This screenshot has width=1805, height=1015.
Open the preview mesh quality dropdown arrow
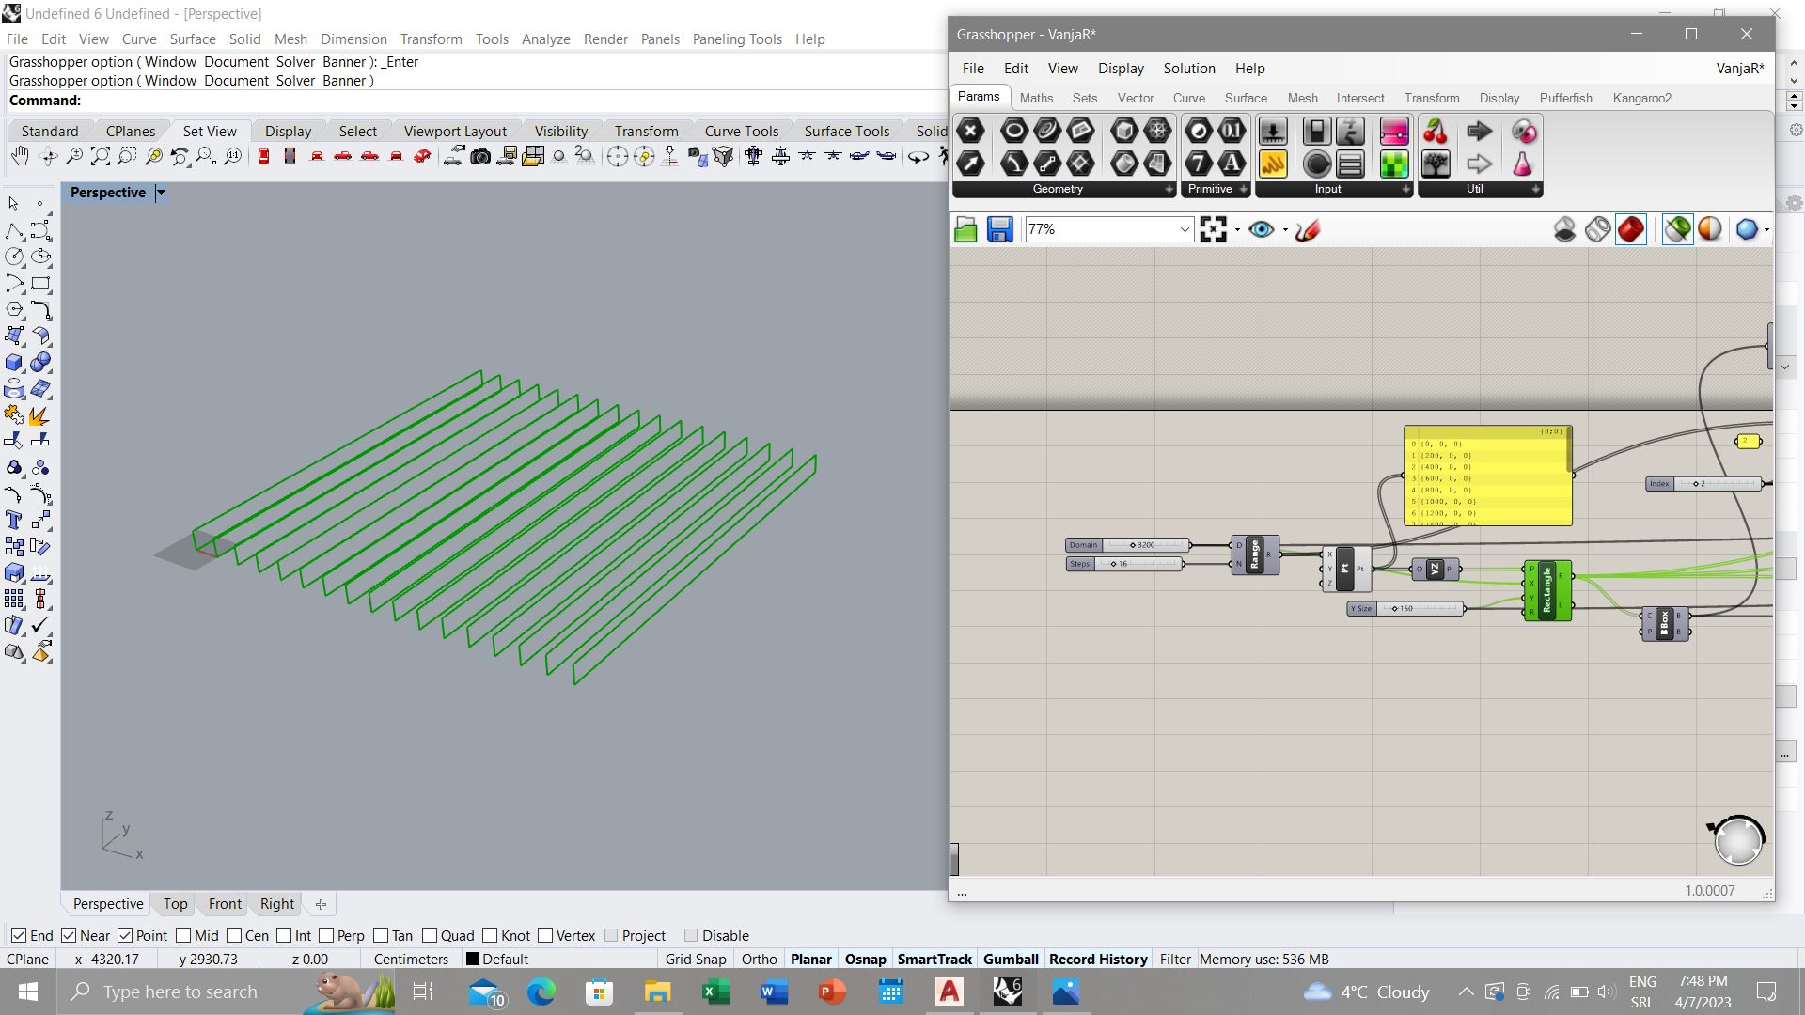pos(1766,230)
